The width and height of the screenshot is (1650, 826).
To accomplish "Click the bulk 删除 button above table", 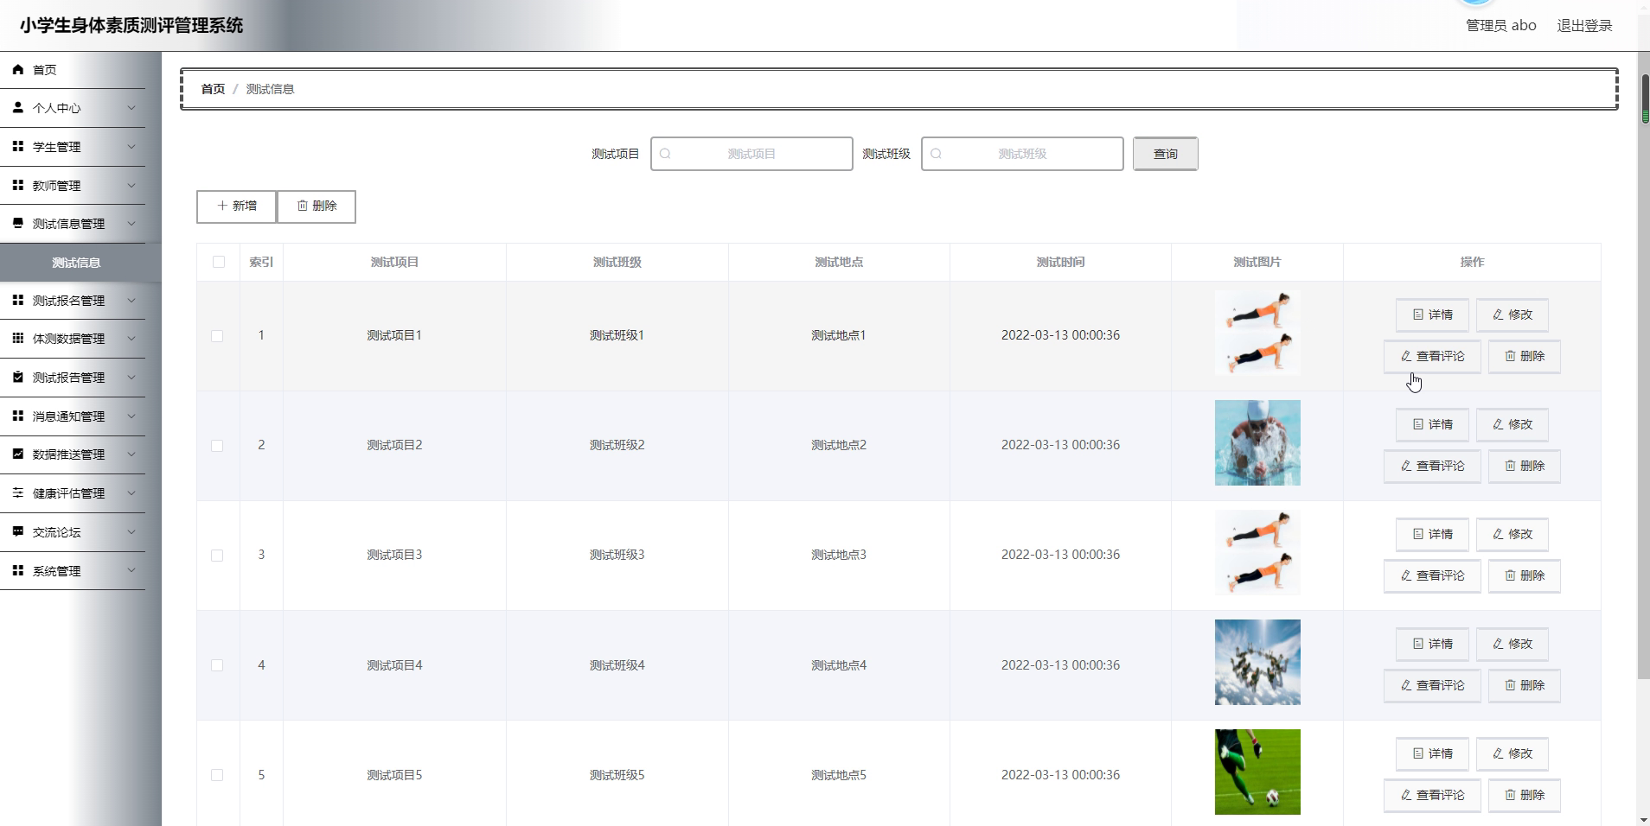I will 317,206.
